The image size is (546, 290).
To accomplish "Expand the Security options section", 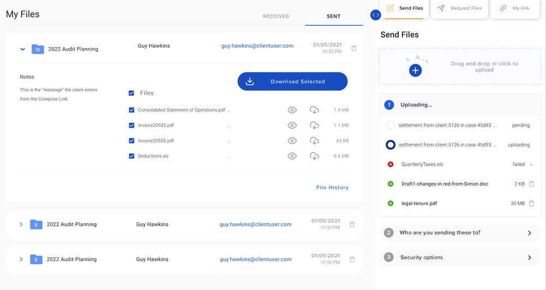I will click(x=529, y=258).
